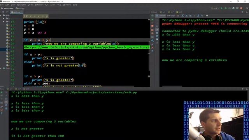Click the 'else:' code line
Image resolution: width=249 pixels, height=140 pixels.
pyautogui.click(x=29, y=62)
